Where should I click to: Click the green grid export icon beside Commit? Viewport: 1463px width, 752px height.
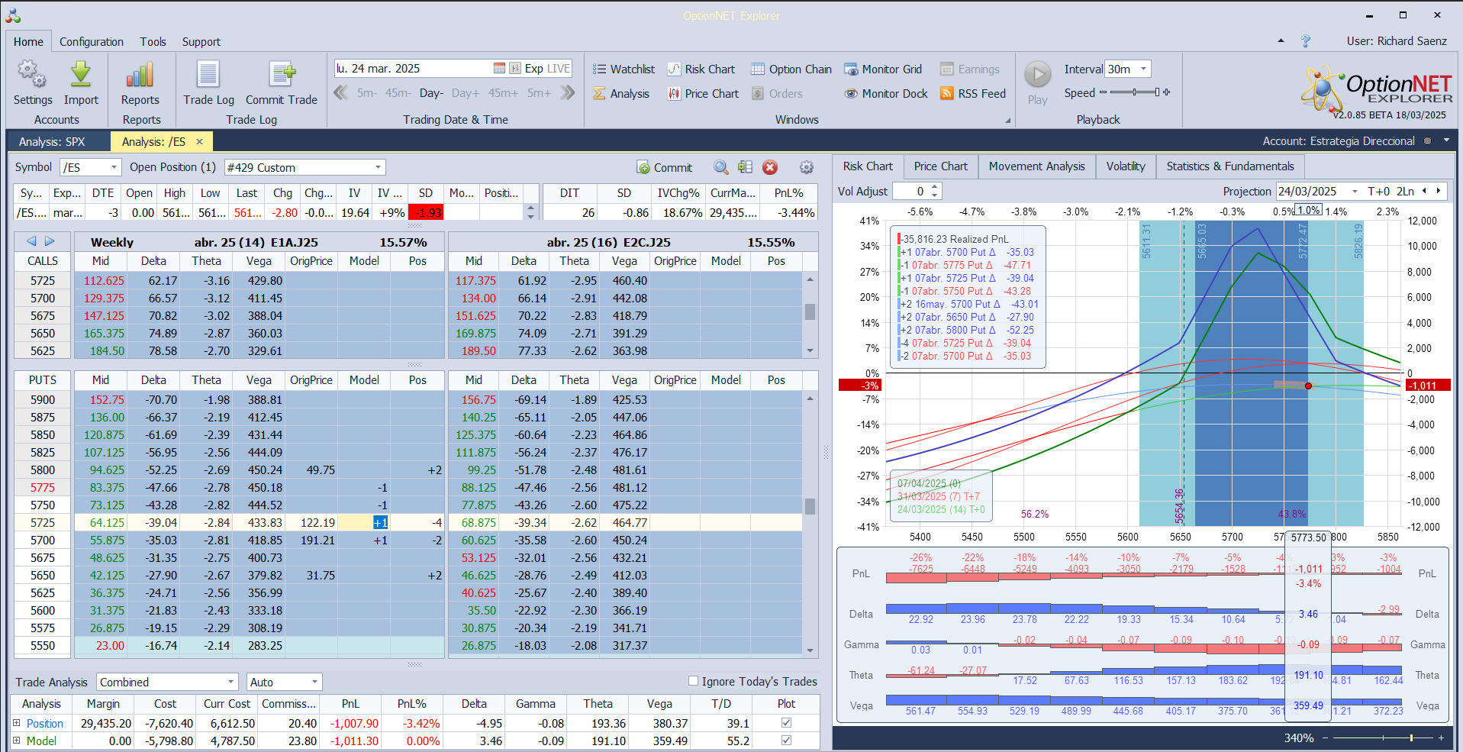[746, 167]
